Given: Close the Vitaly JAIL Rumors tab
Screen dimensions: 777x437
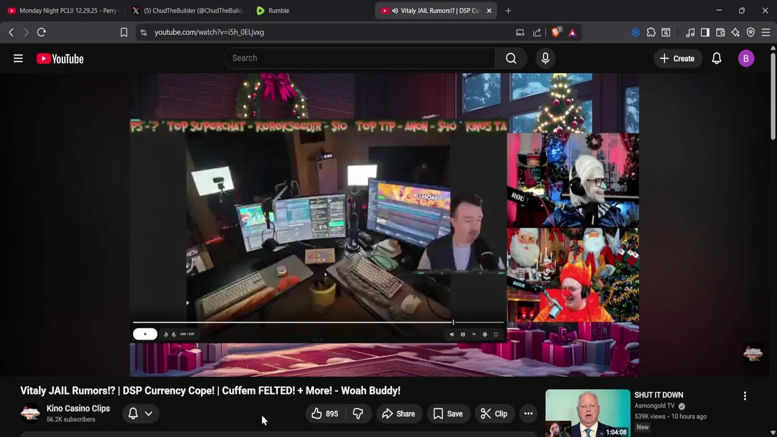Looking at the screenshot, I should [489, 10].
